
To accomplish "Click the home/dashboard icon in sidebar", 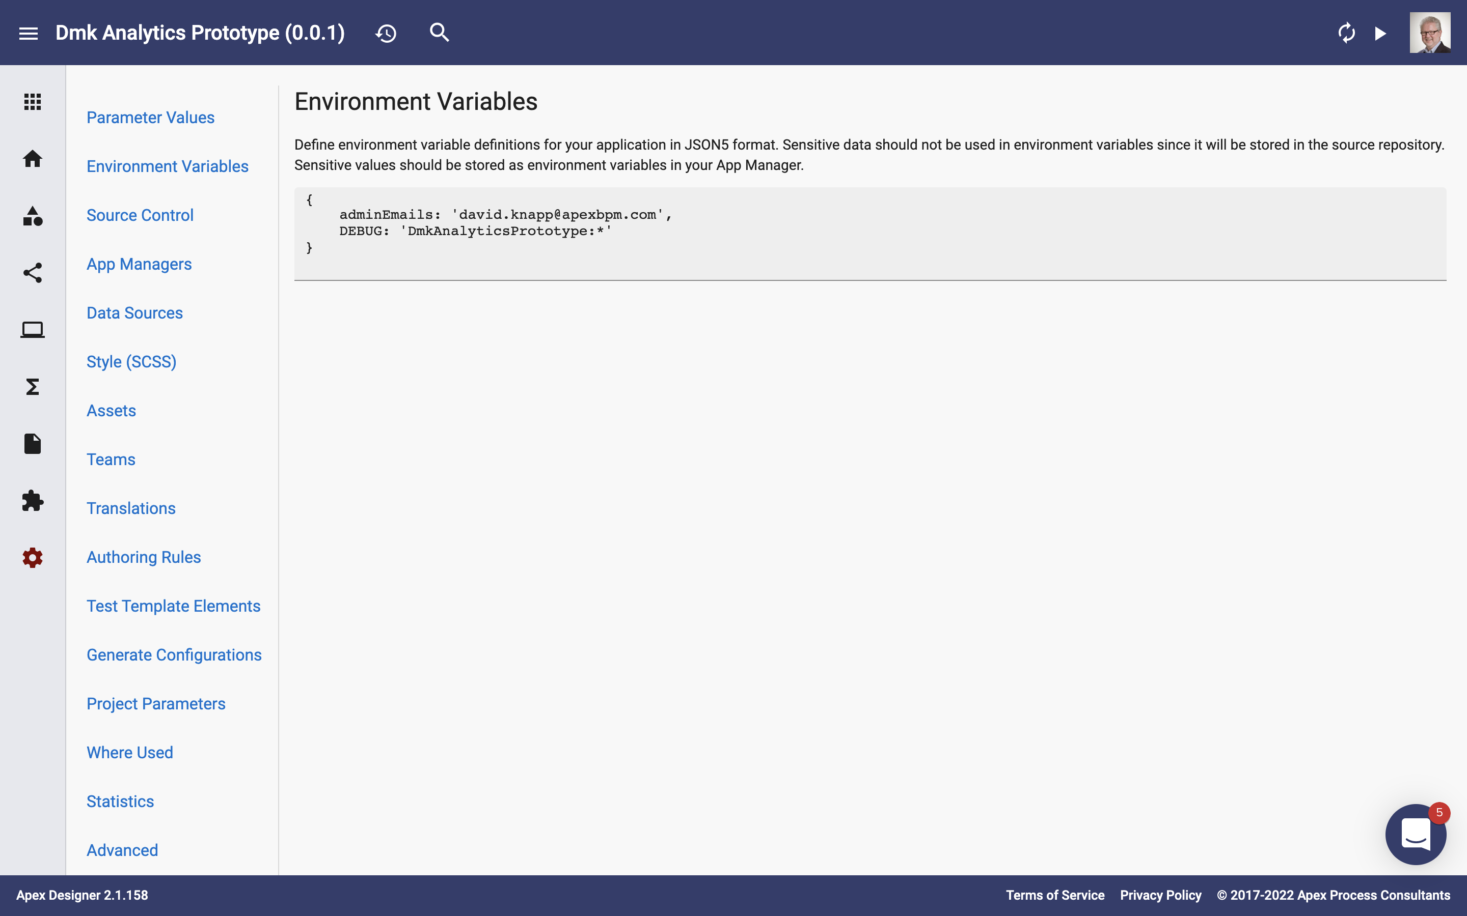I will (x=32, y=158).
